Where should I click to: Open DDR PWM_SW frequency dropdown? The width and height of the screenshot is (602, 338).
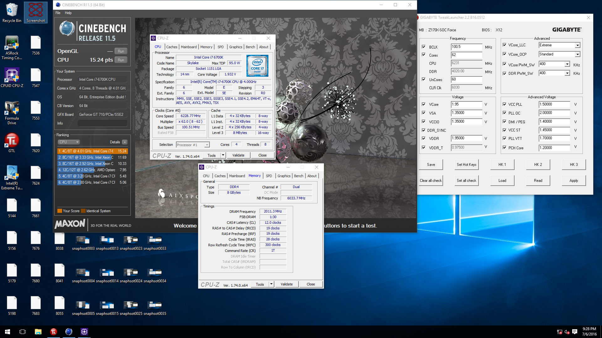[x=567, y=73]
